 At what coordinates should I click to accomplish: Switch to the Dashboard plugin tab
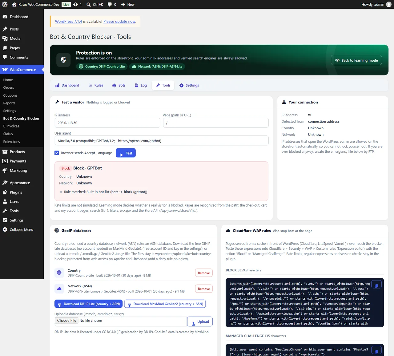67,85
